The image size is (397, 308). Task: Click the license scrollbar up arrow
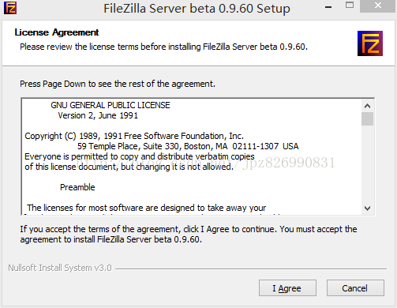click(x=367, y=106)
